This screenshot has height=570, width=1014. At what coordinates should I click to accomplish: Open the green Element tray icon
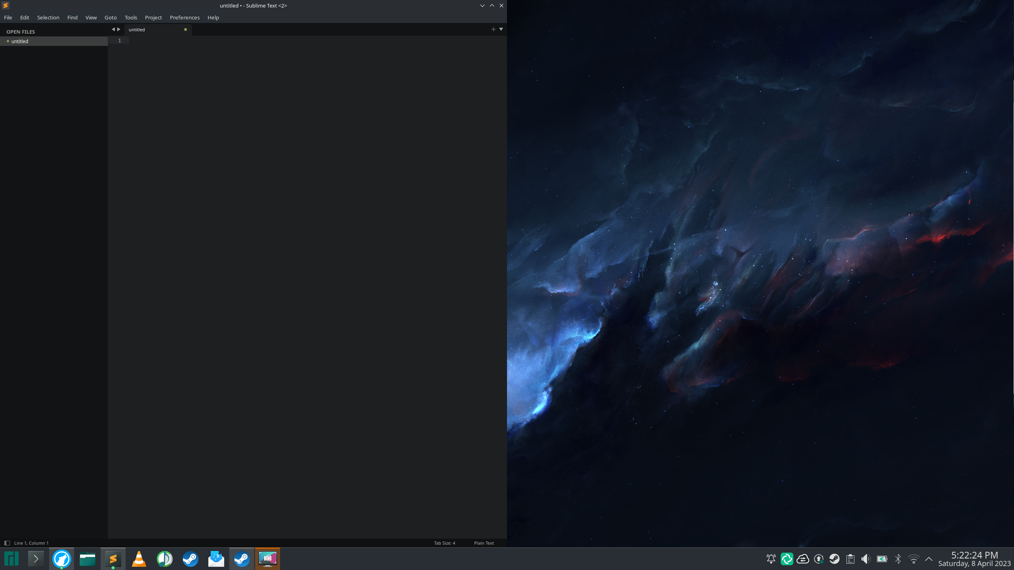click(x=787, y=559)
